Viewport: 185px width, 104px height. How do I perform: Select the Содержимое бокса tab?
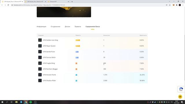click(92, 27)
